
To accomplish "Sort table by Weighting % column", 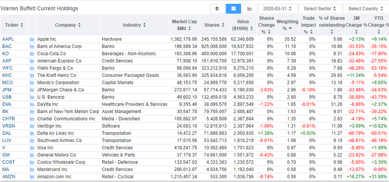I will 287,25.
